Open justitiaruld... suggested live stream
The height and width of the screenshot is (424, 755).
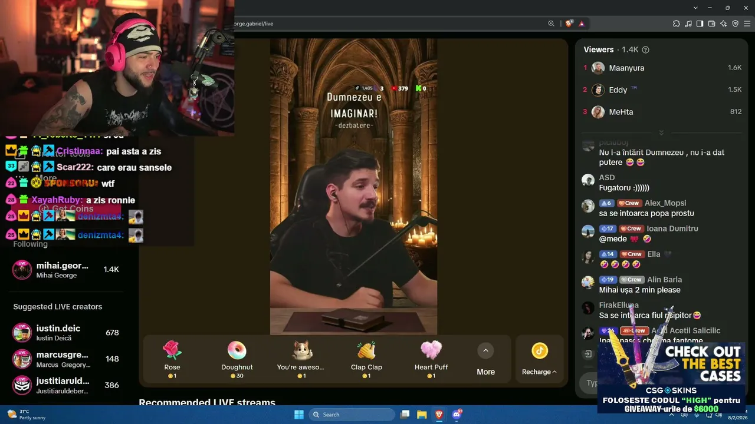click(66, 385)
